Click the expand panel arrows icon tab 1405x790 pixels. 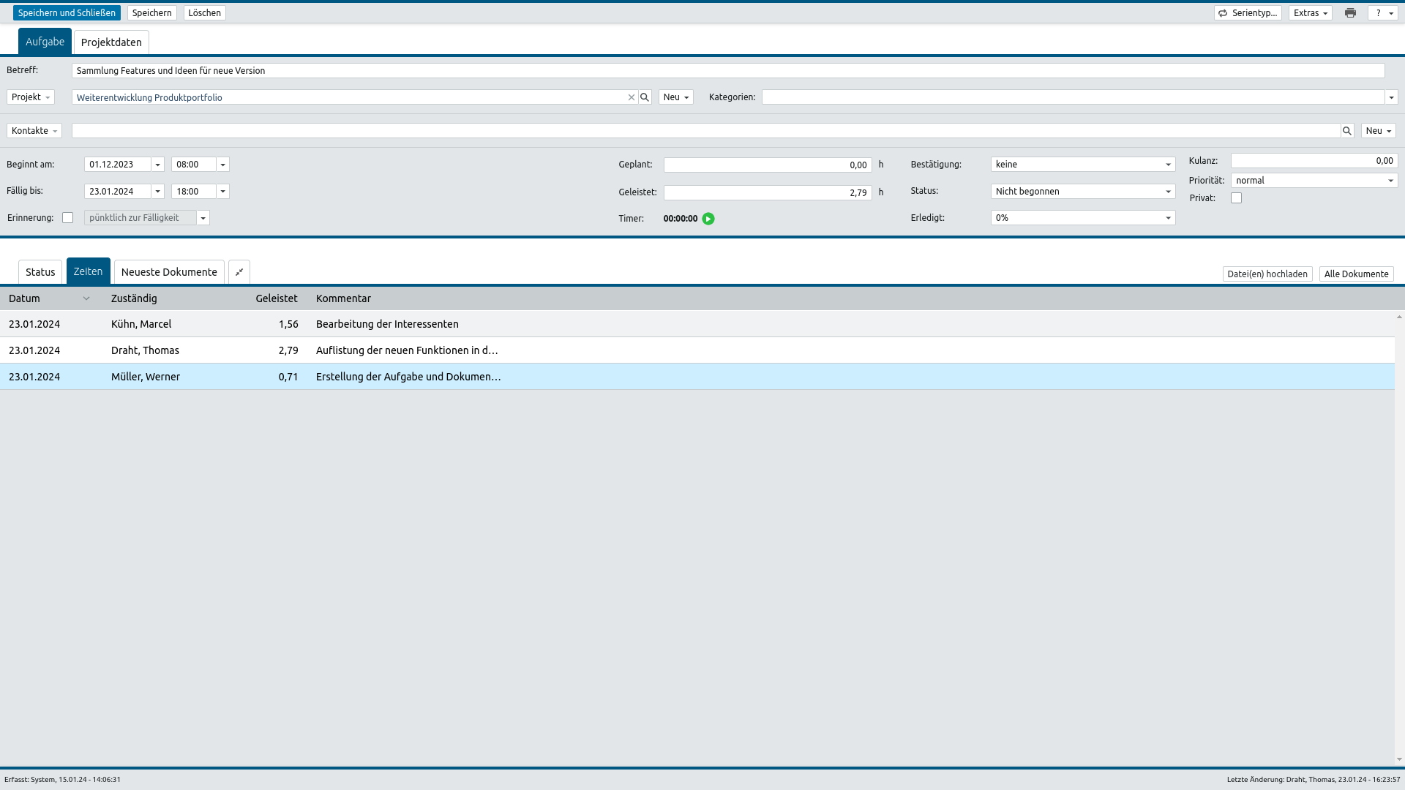239,272
